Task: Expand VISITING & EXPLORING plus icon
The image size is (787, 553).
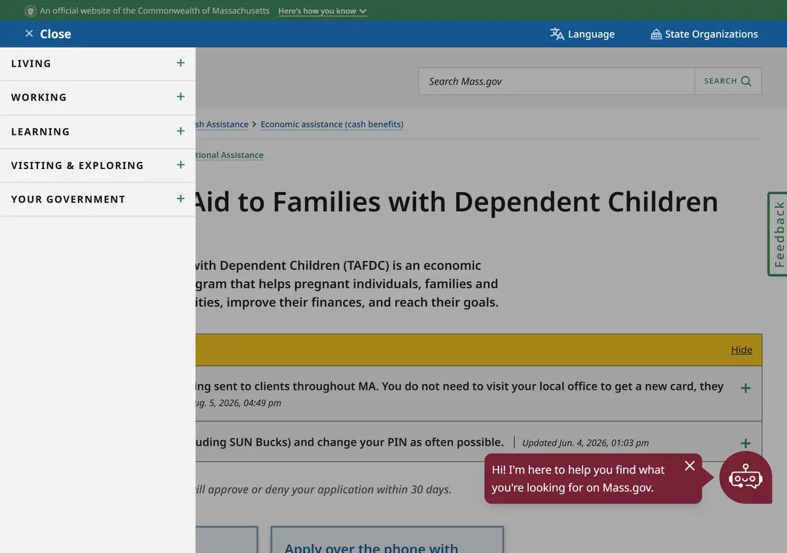Action: (181, 164)
